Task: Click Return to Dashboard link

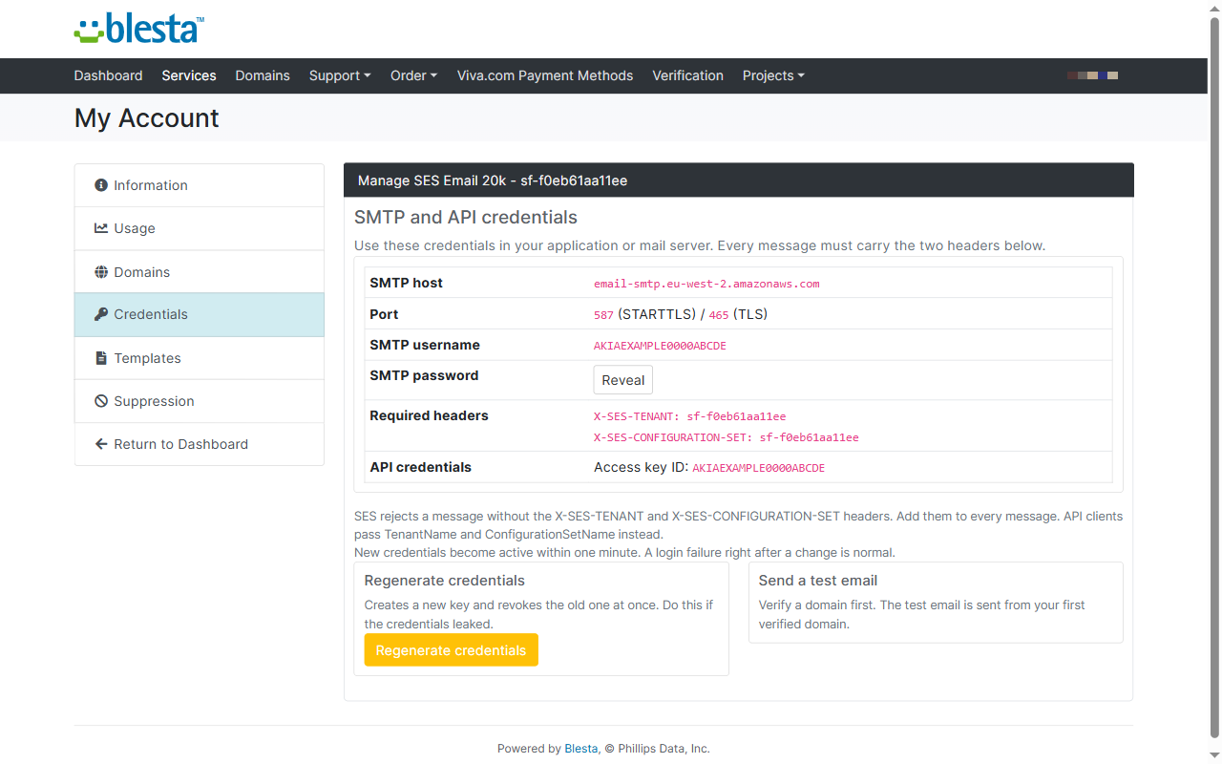Action: pos(200,444)
